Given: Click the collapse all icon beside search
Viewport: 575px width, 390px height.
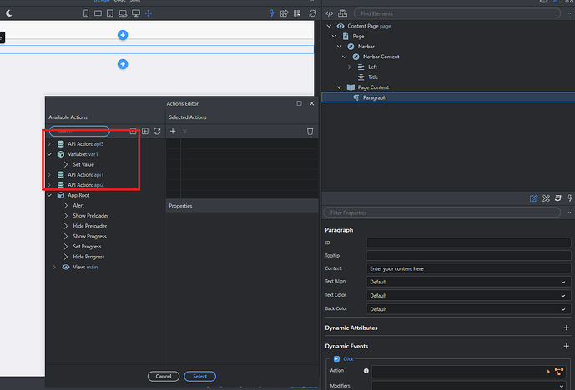Looking at the screenshot, I should [x=133, y=132].
